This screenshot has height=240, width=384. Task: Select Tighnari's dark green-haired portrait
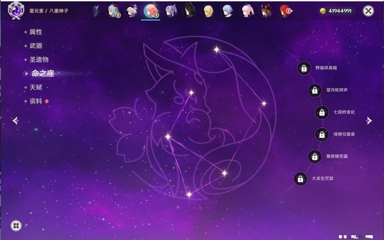[189, 11]
